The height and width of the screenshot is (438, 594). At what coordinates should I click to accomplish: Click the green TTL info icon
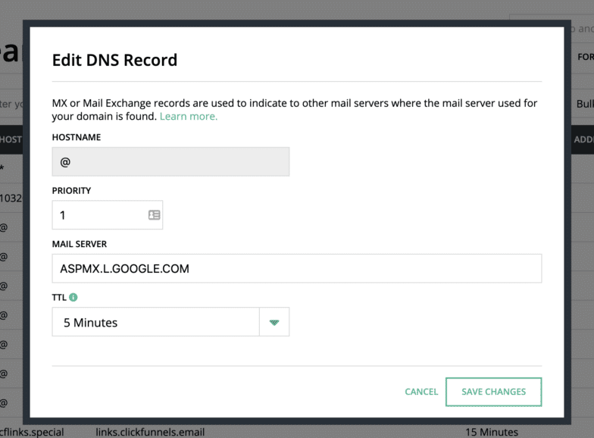(73, 298)
